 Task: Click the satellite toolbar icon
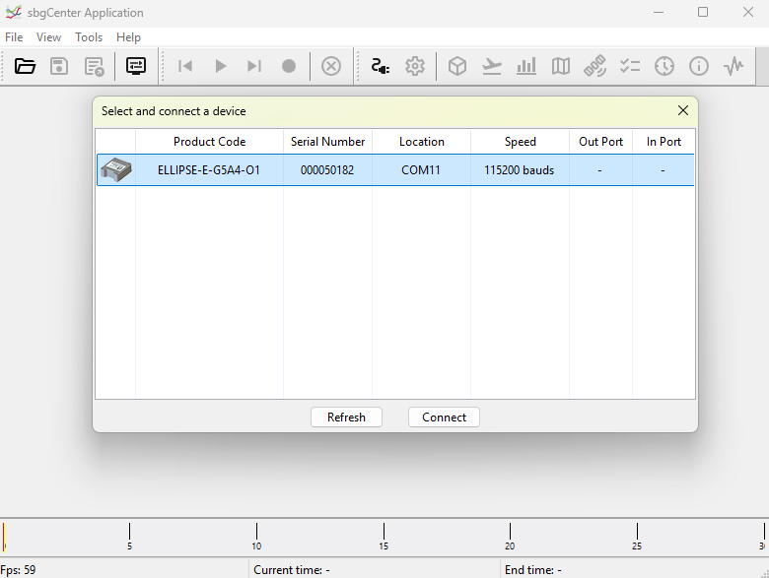594,66
